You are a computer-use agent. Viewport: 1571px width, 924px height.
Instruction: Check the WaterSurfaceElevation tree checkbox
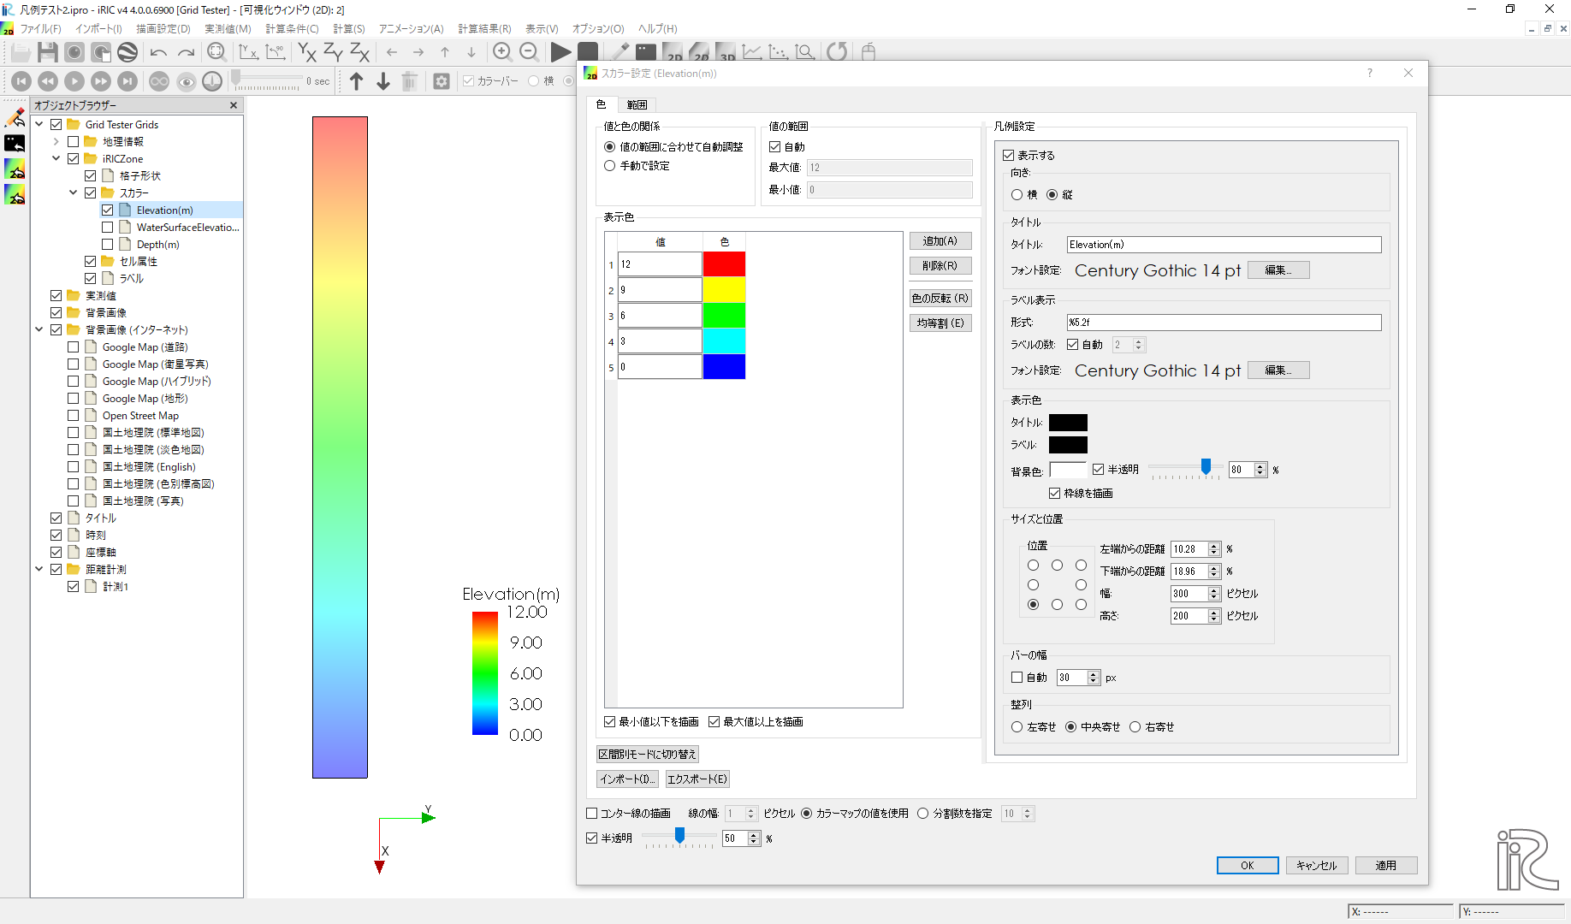click(107, 228)
